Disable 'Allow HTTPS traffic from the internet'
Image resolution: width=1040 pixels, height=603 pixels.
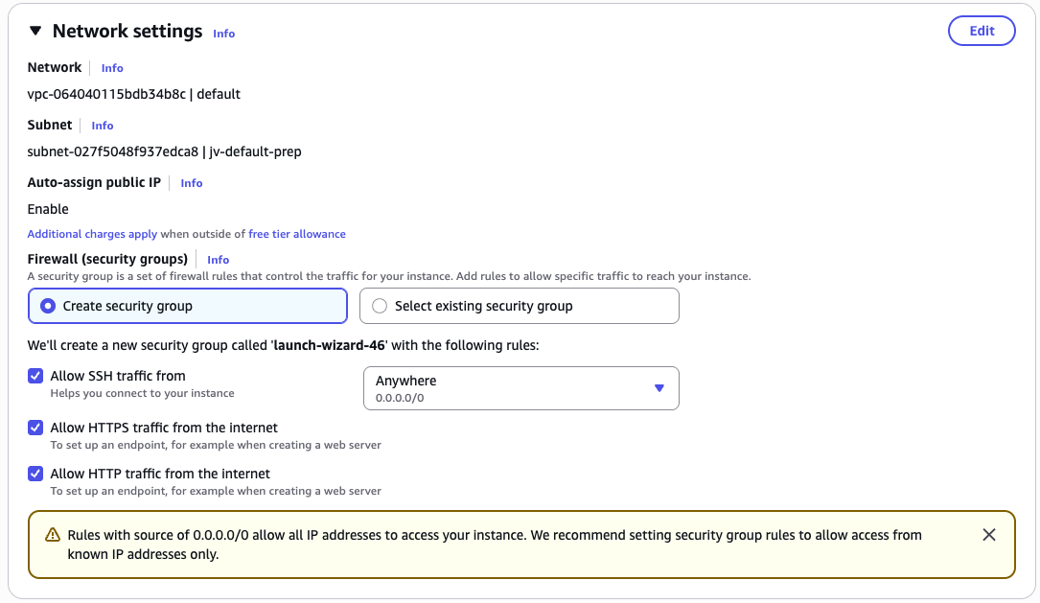pyautogui.click(x=35, y=428)
